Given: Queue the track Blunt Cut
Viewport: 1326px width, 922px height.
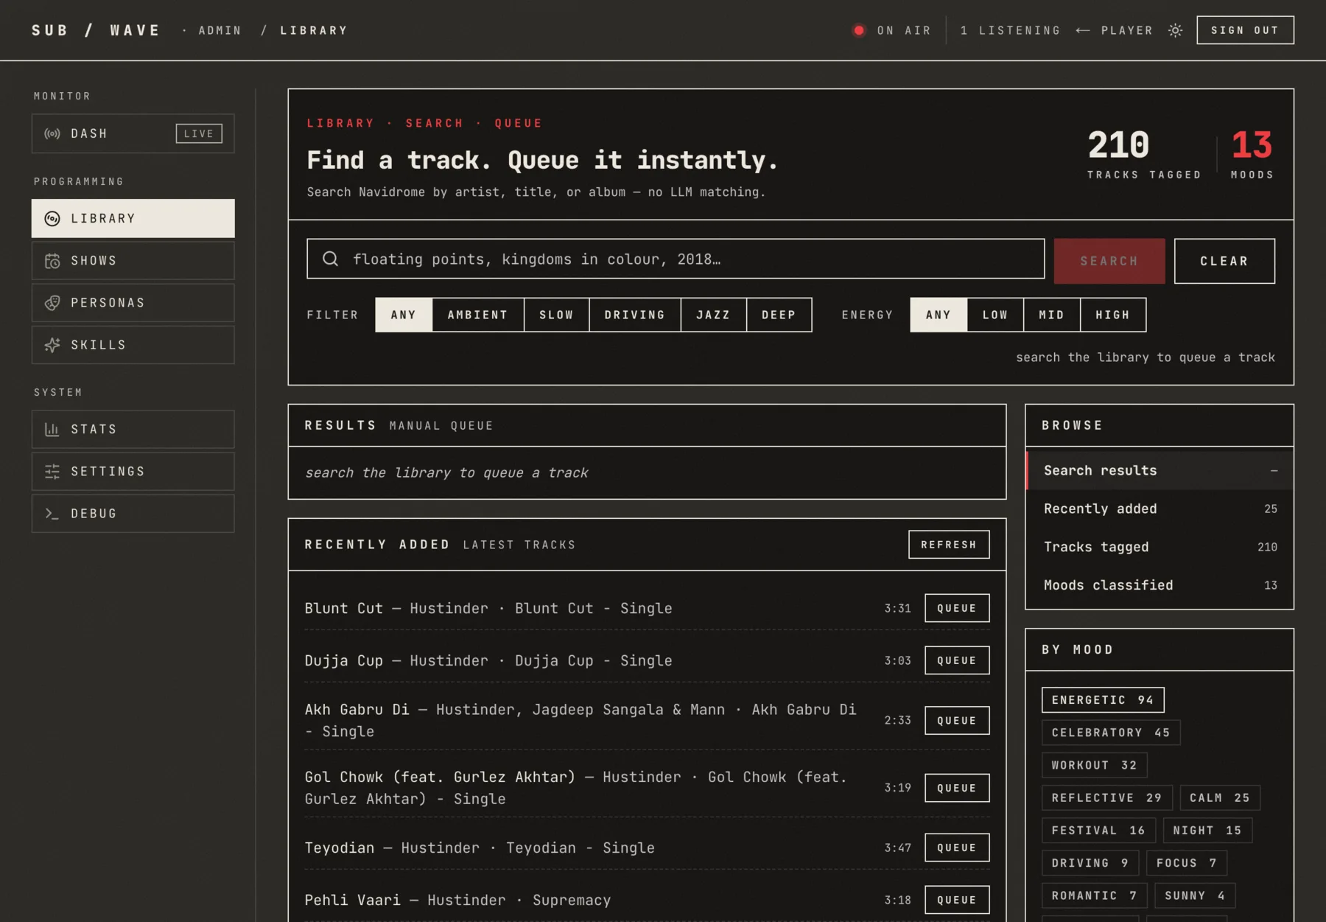Looking at the screenshot, I should [957, 608].
